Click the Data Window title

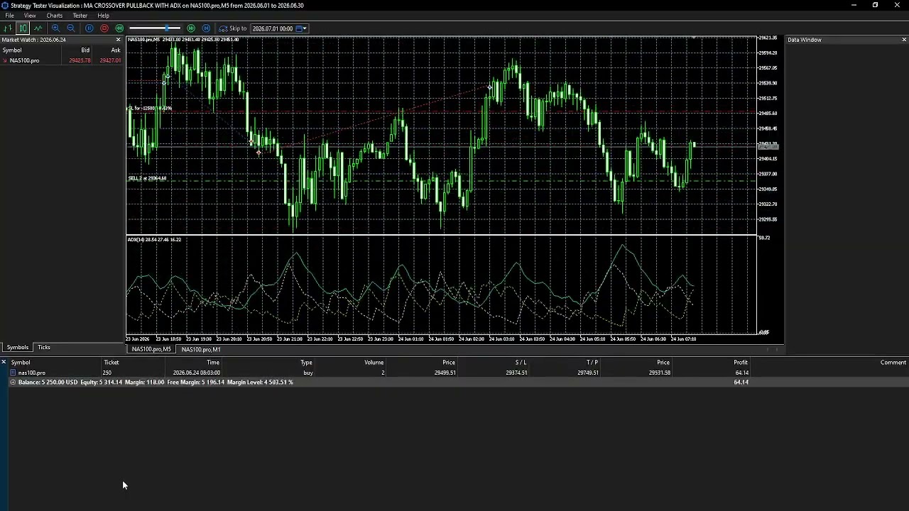click(805, 40)
